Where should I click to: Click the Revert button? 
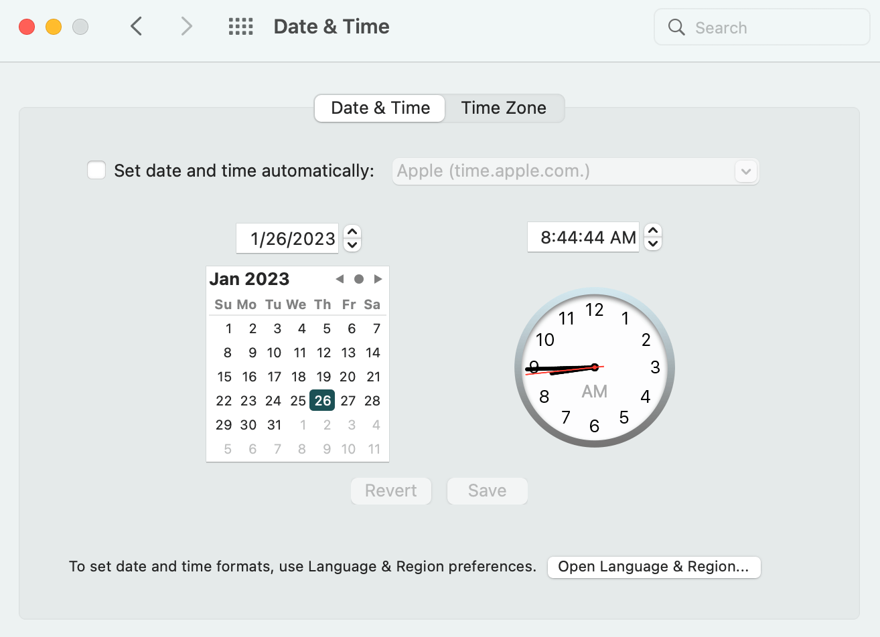(x=391, y=491)
